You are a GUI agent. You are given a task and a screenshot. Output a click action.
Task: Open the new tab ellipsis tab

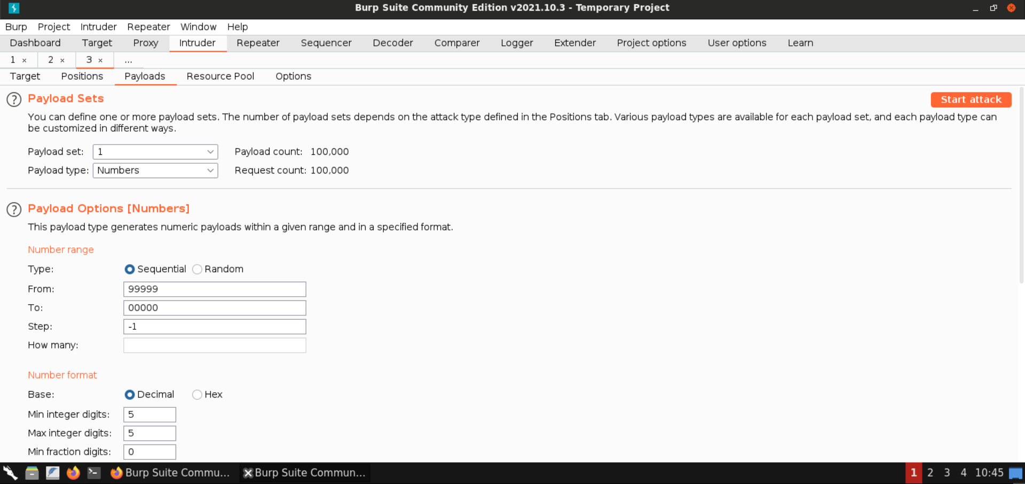pyautogui.click(x=128, y=60)
